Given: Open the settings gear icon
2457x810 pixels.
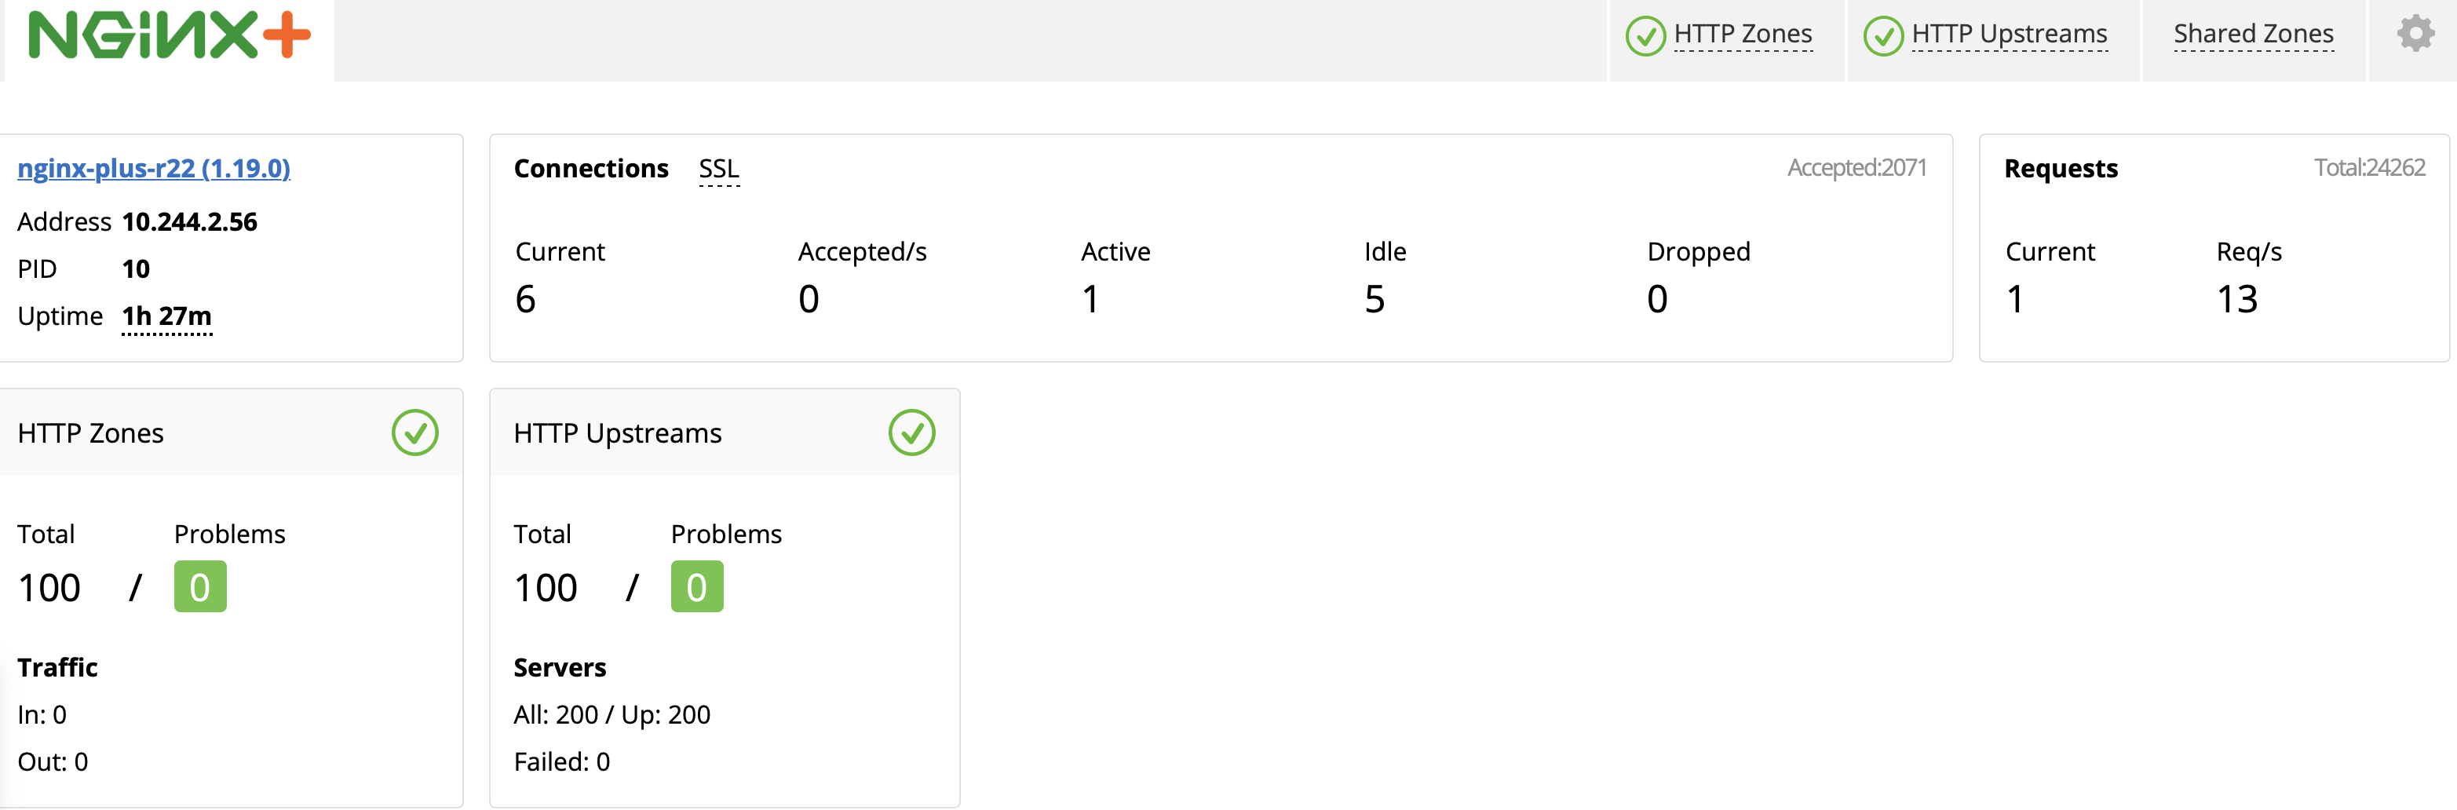Looking at the screenshot, I should (2415, 34).
